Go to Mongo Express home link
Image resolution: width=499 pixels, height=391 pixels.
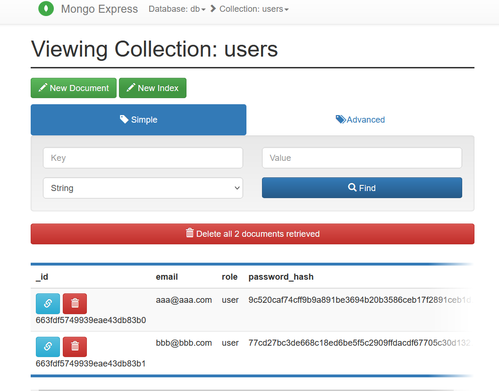99,9
